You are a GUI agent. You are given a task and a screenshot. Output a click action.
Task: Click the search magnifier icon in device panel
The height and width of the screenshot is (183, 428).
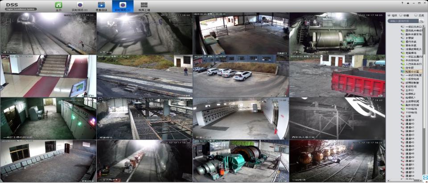coord(421,21)
